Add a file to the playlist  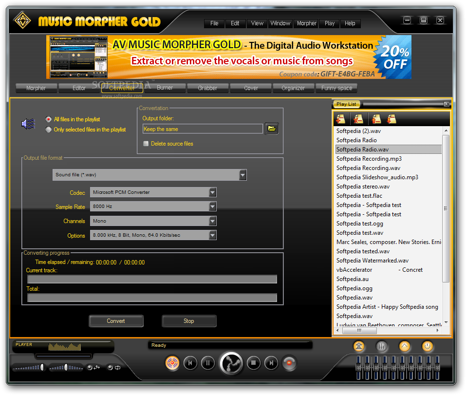[340, 119]
